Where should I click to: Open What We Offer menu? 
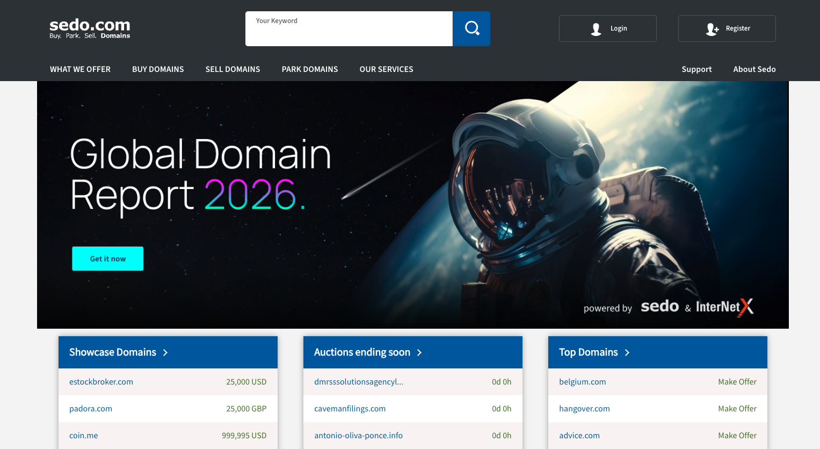(80, 69)
